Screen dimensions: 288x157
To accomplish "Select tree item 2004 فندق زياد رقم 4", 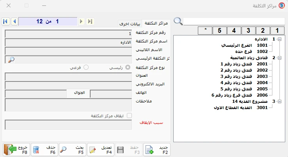I will [x=244, y=83].
